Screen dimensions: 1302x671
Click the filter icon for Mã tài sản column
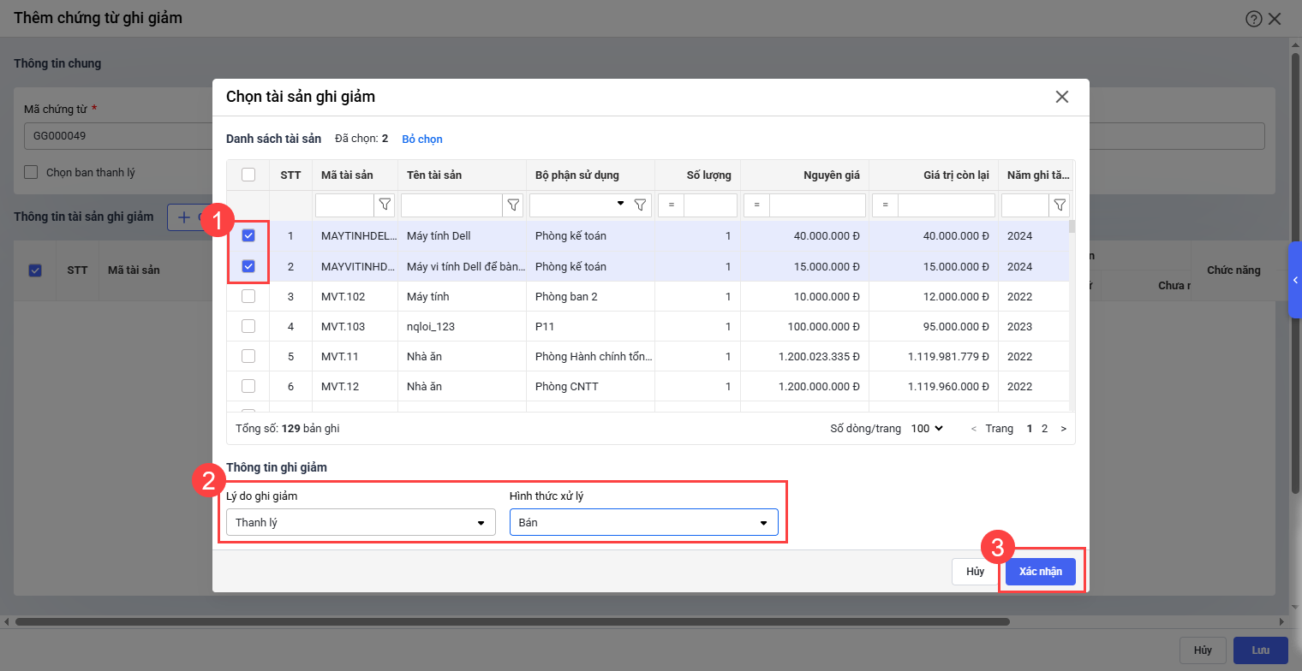tap(385, 205)
